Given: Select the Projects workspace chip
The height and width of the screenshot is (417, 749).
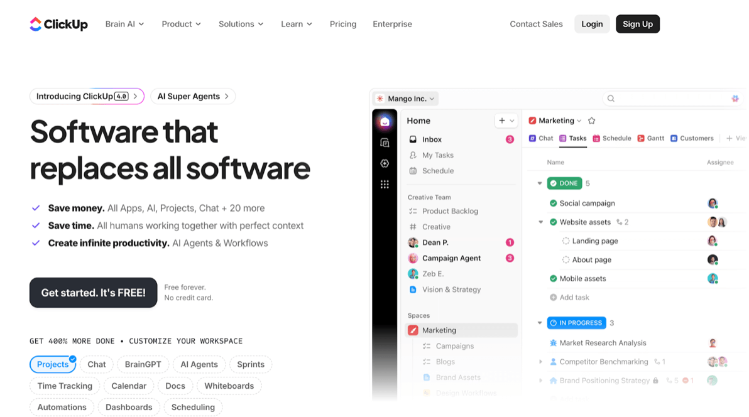Looking at the screenshot, I should point(53,364).
